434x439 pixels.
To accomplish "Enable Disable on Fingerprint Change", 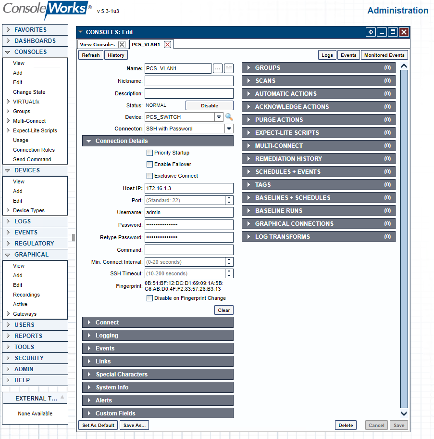I will point(149,298).
